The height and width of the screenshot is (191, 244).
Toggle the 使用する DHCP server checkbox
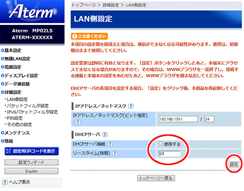tap(161, 144)
